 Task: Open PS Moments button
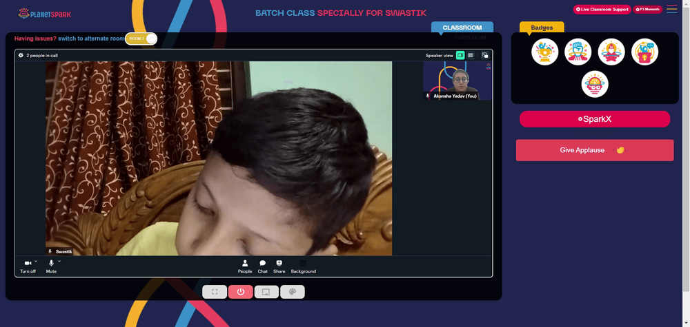pos(647,9)
